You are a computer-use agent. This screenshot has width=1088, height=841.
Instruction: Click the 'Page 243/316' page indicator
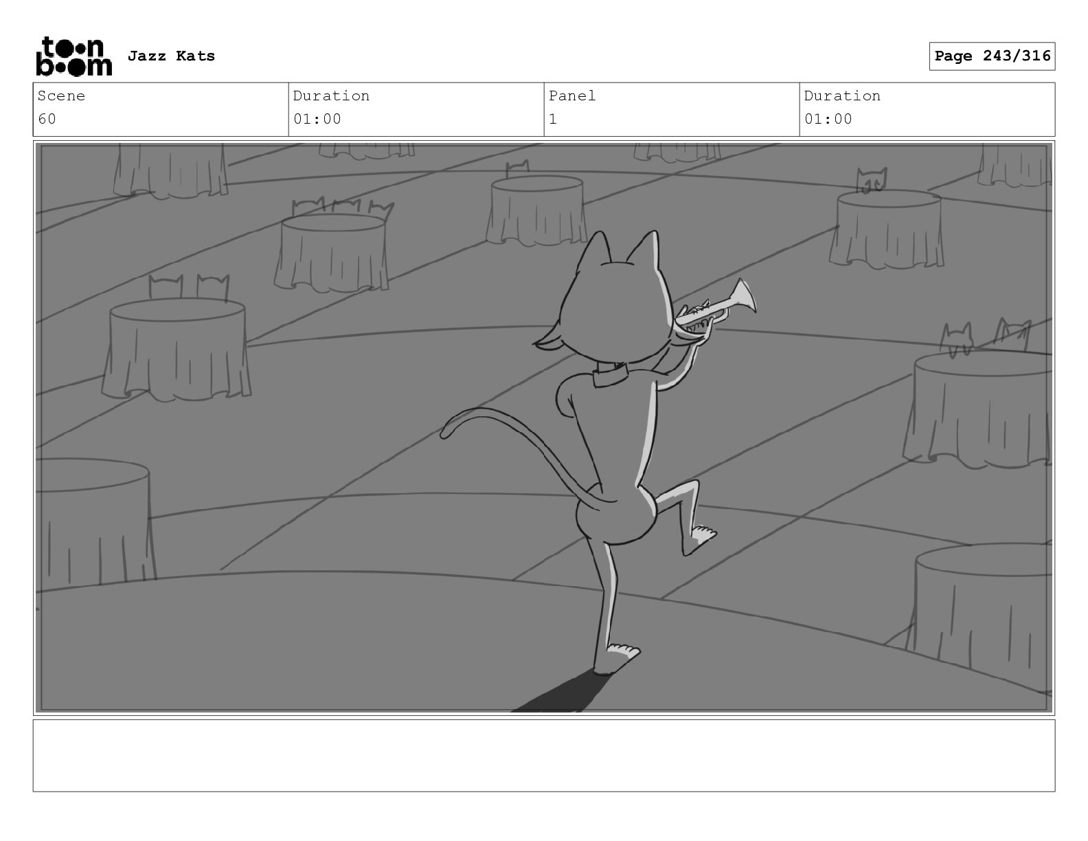coord(992,56)
